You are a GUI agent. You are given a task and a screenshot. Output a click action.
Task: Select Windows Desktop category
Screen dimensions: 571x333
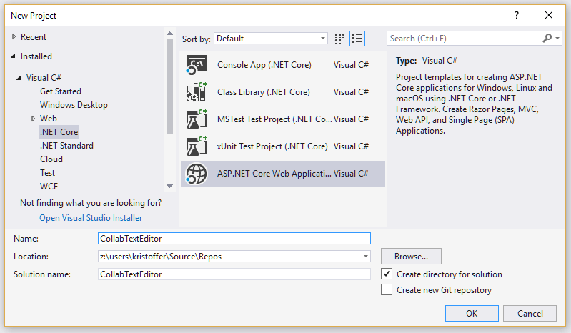[x=74, y=105]
